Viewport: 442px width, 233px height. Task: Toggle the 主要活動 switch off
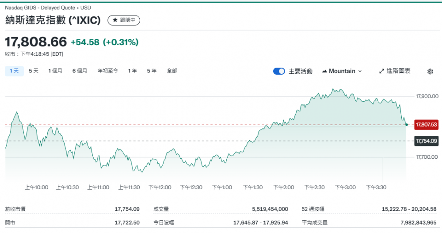coord(279,71)
